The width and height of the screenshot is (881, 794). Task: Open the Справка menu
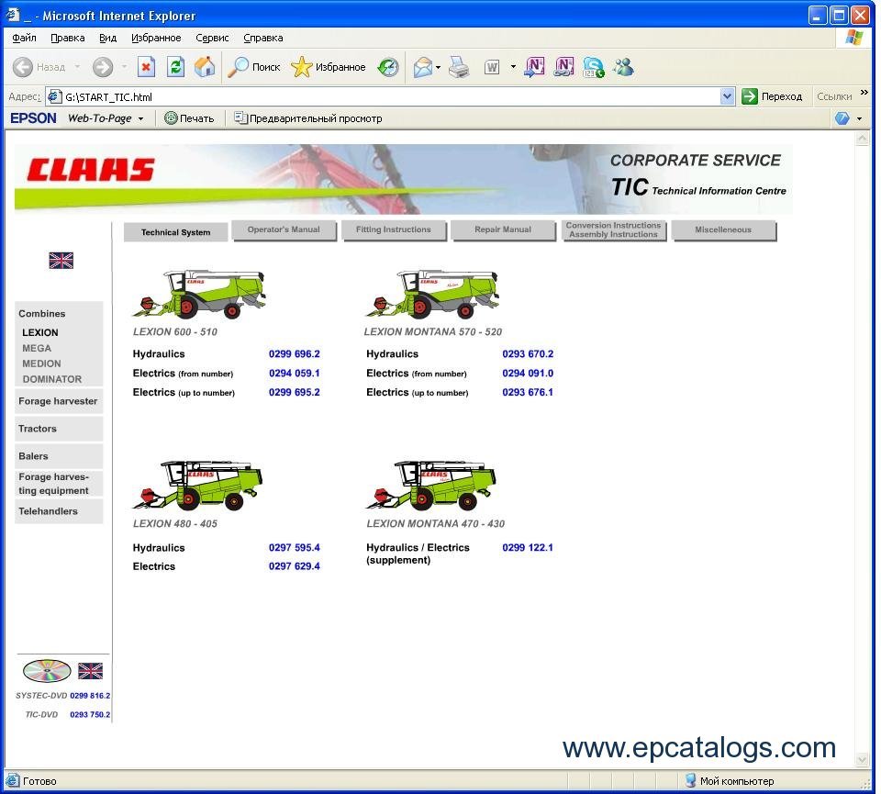263,38
